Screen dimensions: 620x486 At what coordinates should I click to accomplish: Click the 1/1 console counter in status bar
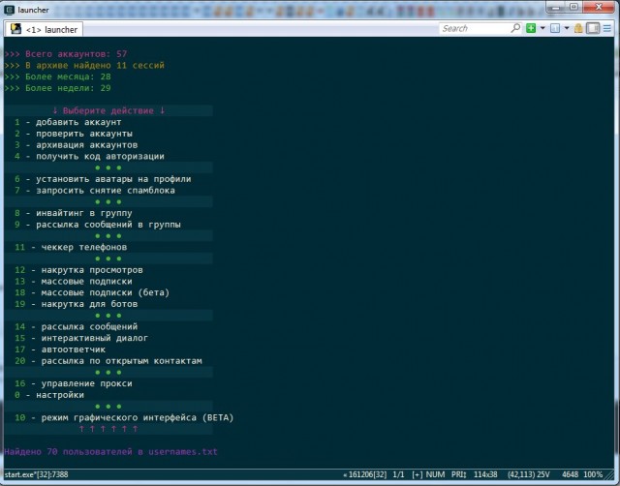[x=398, y=475]
